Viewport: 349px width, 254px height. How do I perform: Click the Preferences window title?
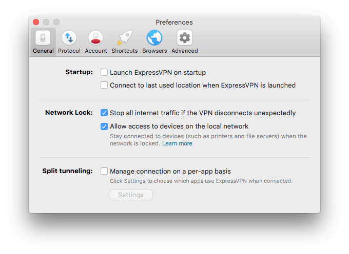point(174,22)
